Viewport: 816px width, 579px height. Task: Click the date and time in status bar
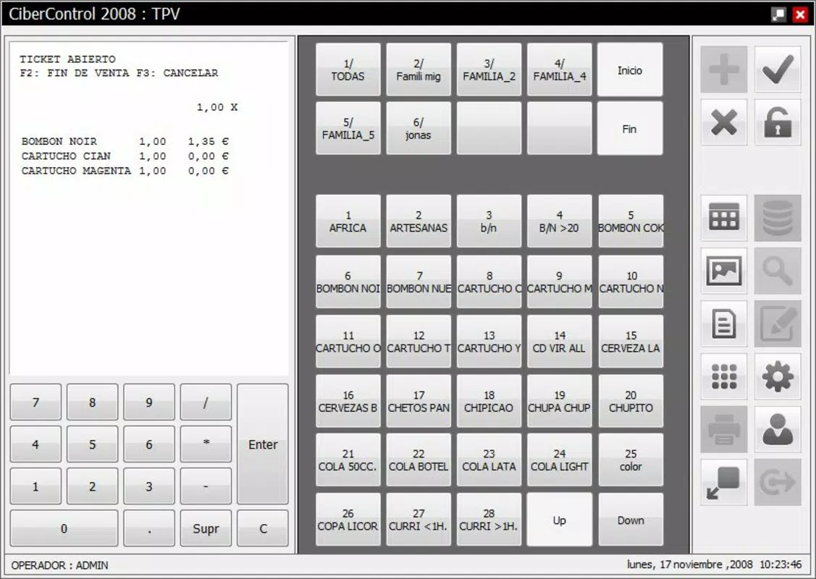coord(714,565)
